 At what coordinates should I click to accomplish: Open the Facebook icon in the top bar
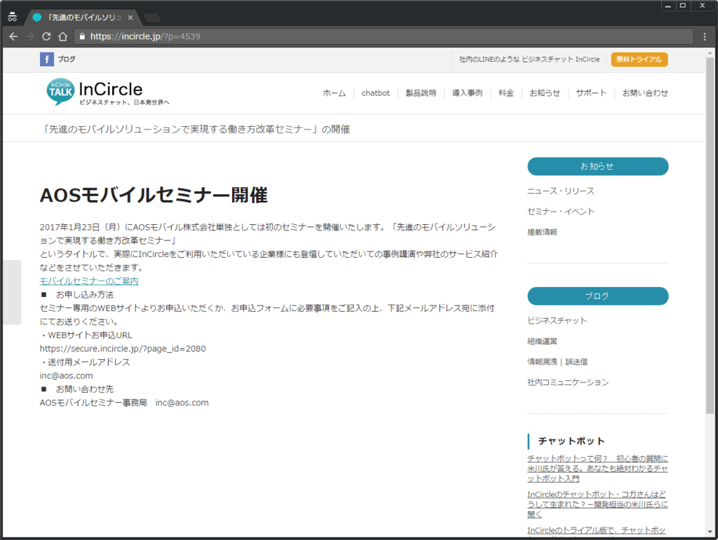click(47, 59)
